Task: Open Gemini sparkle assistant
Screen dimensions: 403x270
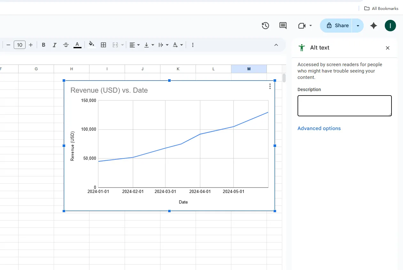Action: tap(374, 26)
